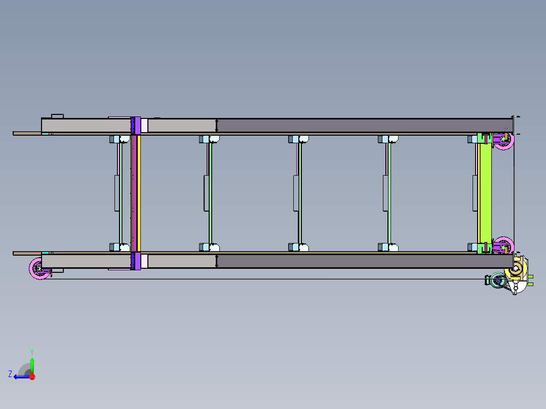Select the pink wheel under the upper rail end

click(x=504, y=141)
